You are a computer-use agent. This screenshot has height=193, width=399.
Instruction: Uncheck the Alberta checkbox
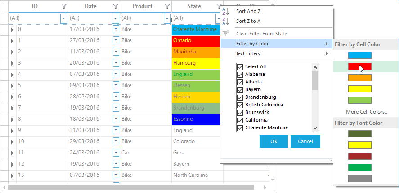point(240,82)
